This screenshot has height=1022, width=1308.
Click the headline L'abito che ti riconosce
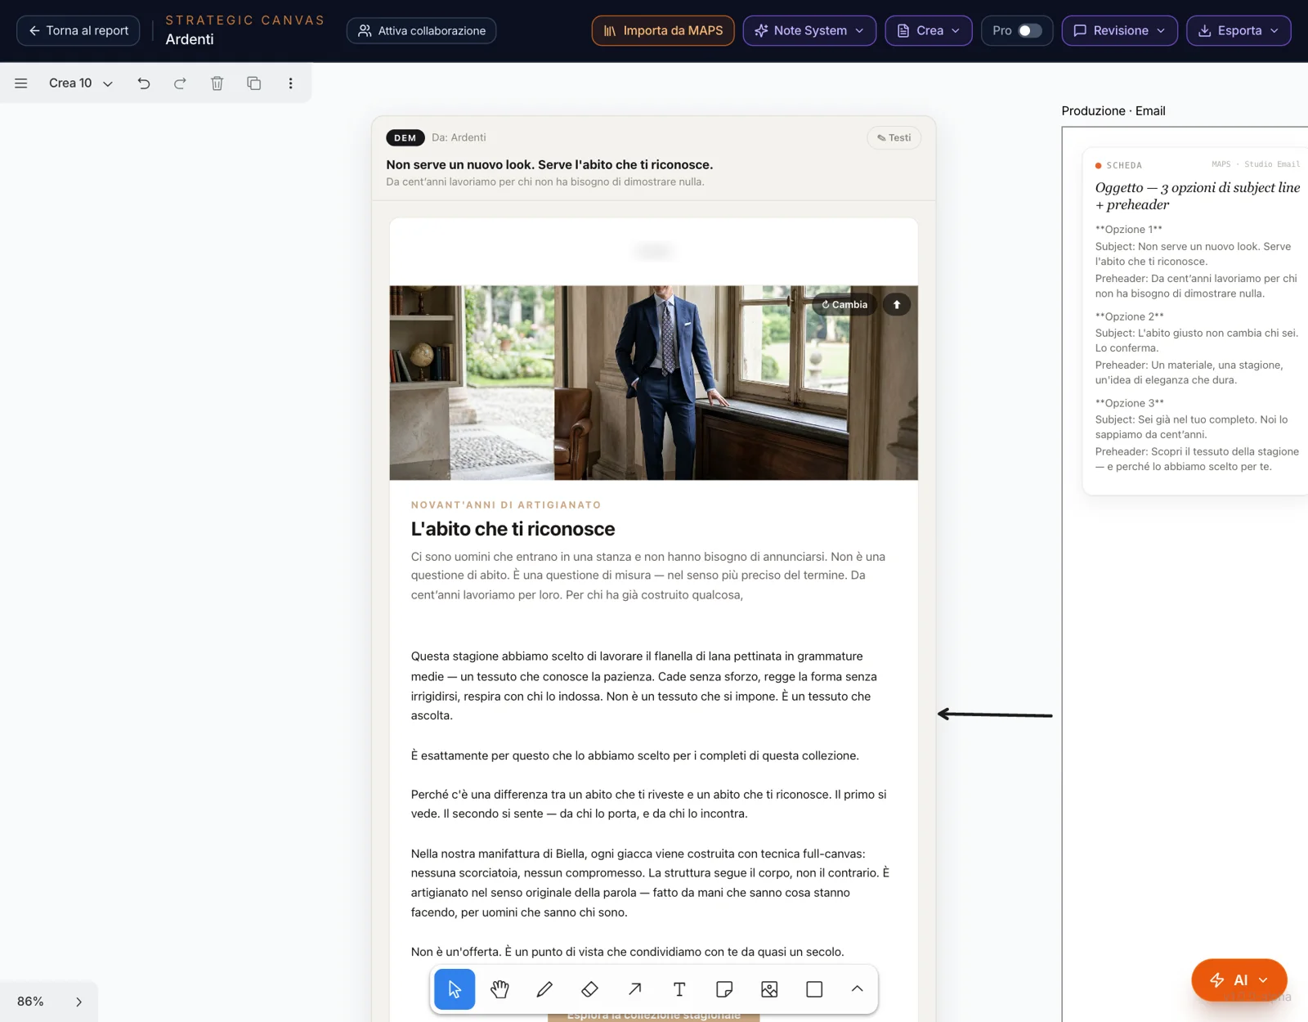click(x=513, y=529)
